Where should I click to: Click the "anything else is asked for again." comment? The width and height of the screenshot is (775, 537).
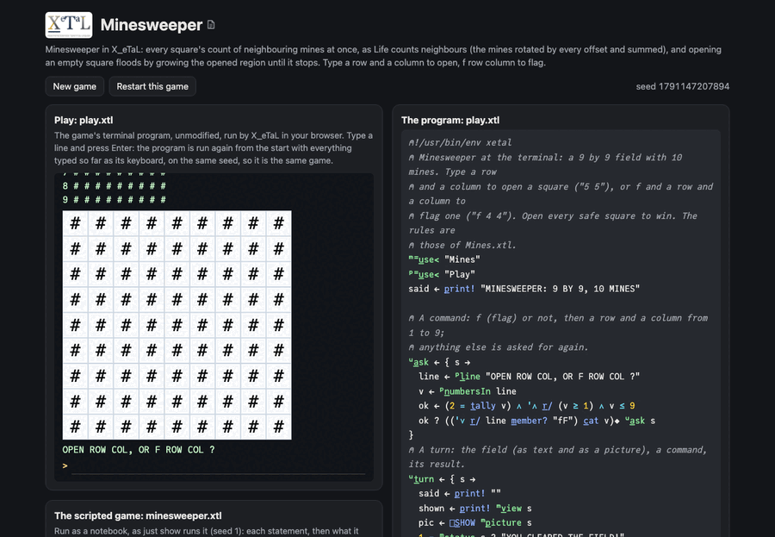pos(499,347)
